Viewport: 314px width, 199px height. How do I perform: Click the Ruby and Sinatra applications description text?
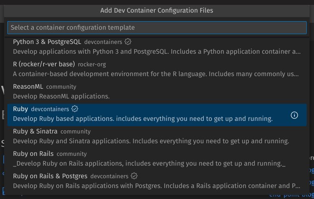tap(151, 141)
